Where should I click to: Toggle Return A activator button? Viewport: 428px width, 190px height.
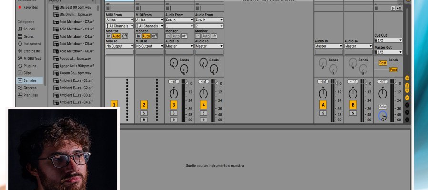coord(323,105)
